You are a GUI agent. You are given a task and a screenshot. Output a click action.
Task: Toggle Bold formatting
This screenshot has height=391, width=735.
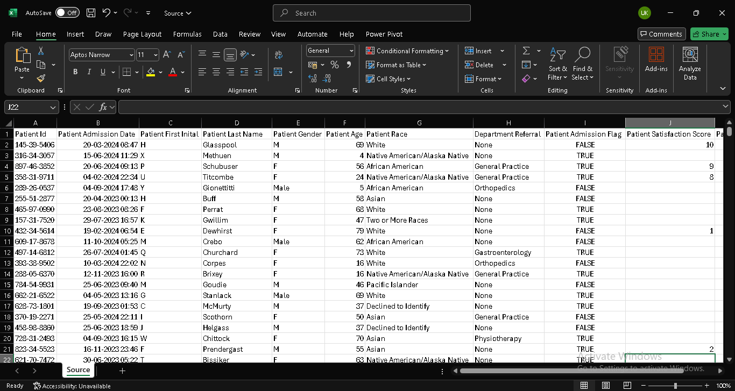click(x=75, y=72)
